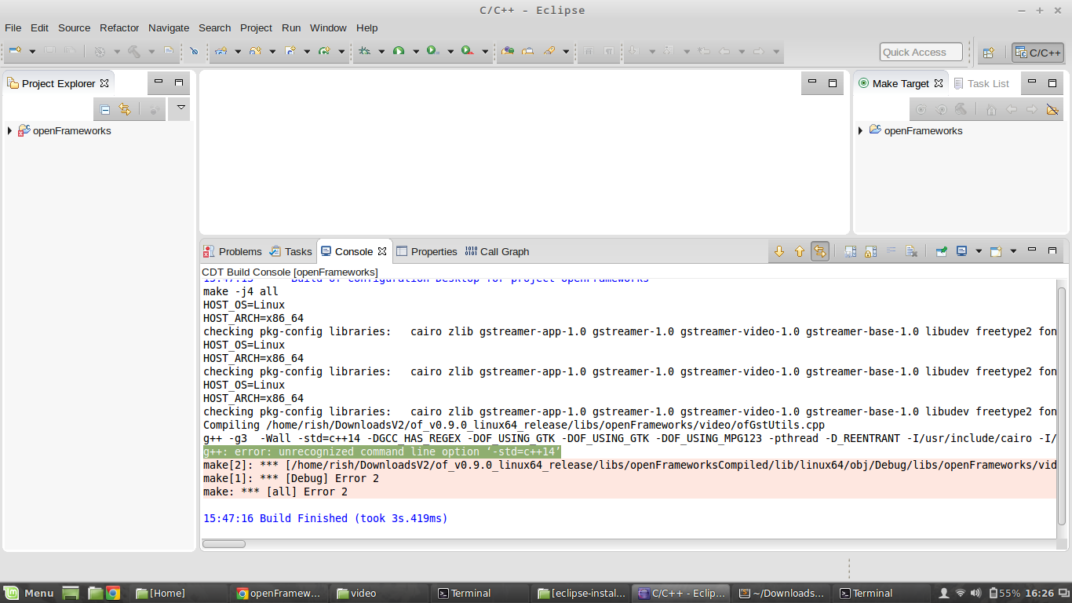The width and height of the screenshot is (1072, 603).
Task: Pin the console view
Action: (x=941, y=251)
